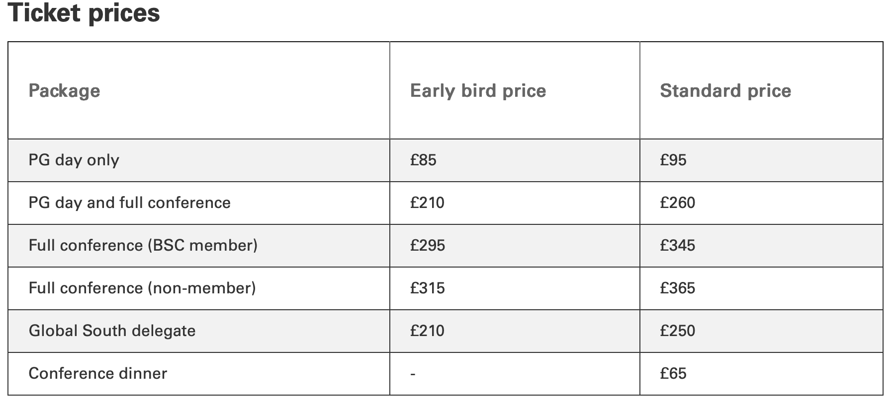This screenshot has height=411, width=895.
Task: Click the £95 standard price
Action: pos(673,160)
